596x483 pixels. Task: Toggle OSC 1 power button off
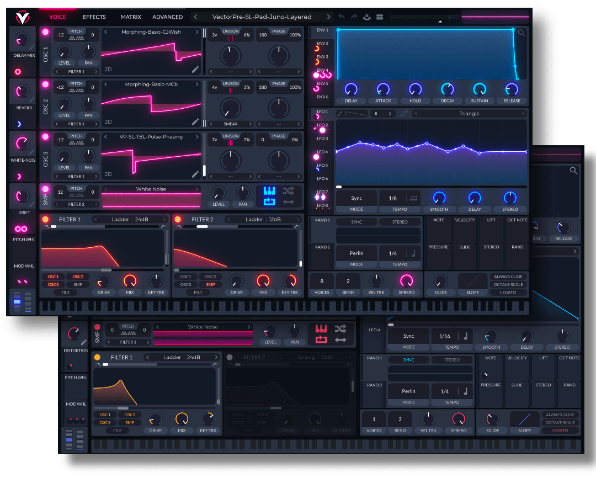45,32
